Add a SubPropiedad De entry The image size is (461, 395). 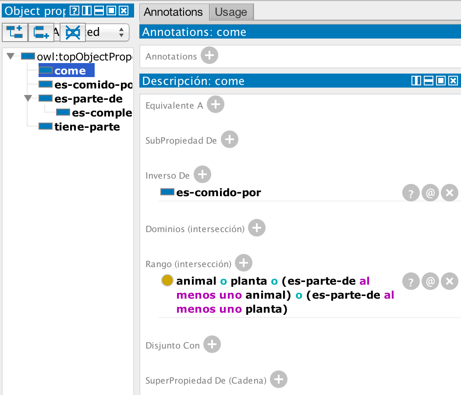[230, 139]
